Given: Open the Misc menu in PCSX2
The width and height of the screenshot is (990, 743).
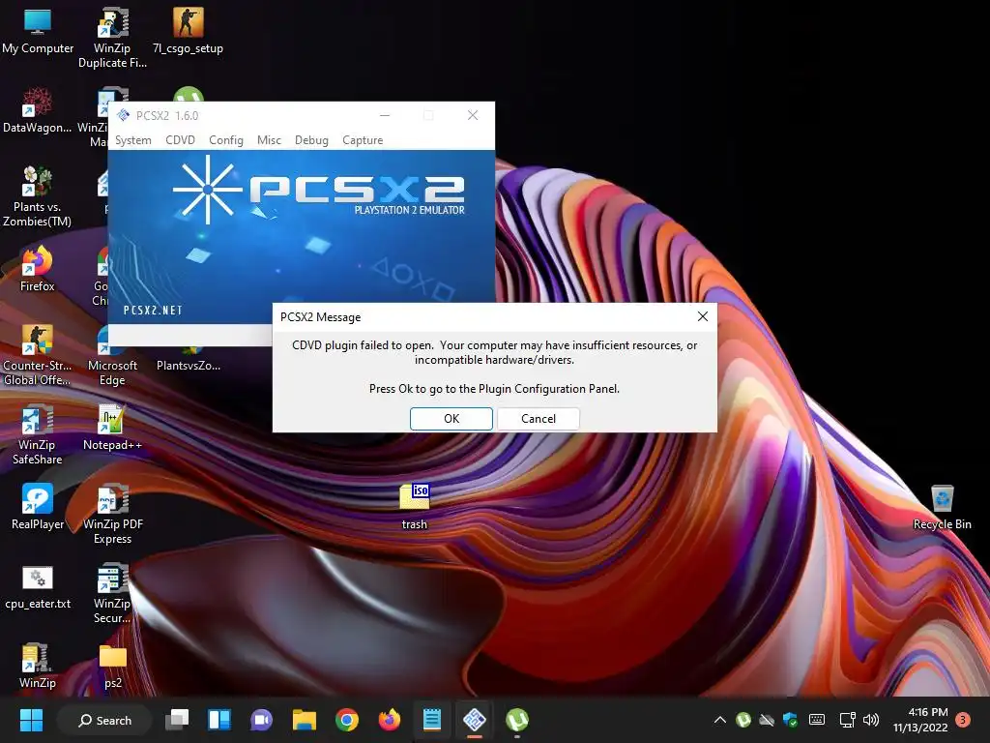Looking at the screenshot, I should tap(269, 140).
